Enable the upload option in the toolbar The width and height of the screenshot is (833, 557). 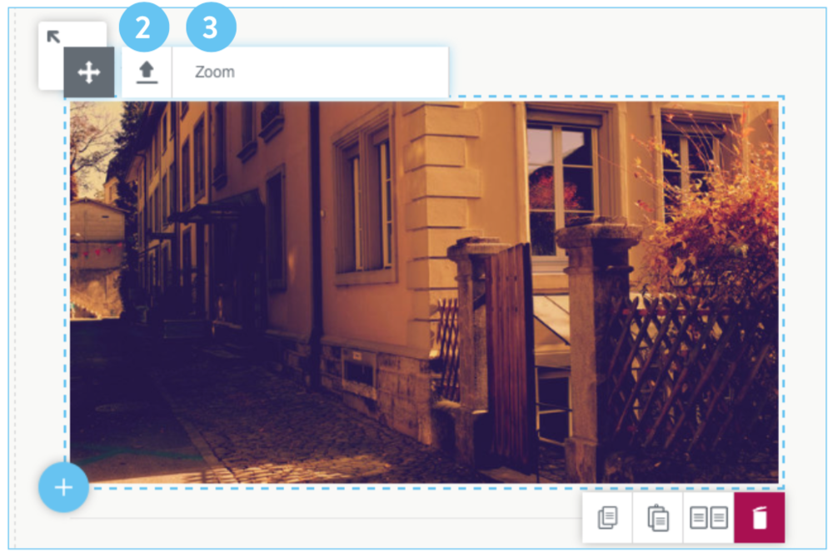point(148,71)
